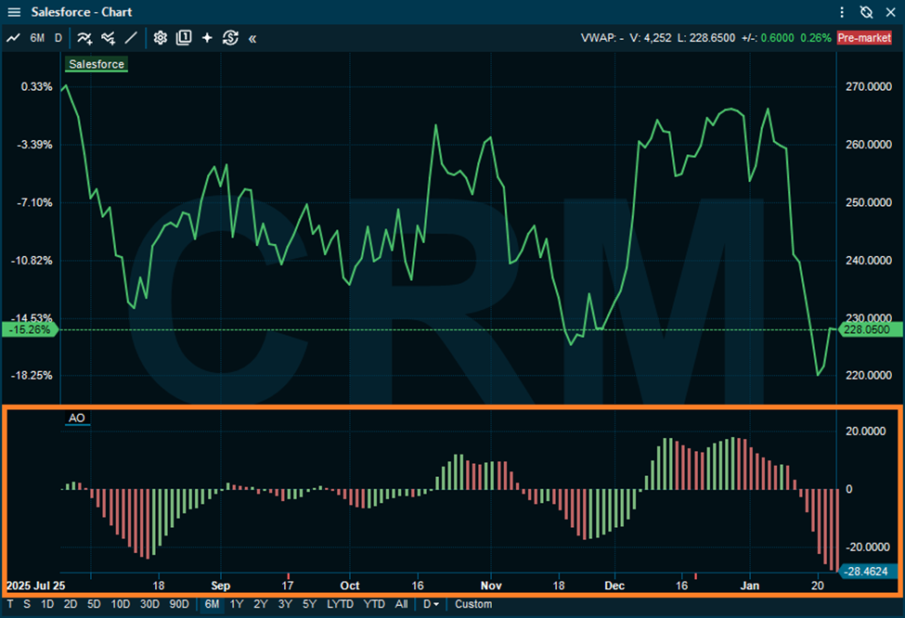Select the trend line drawing tool
The height and width of the screenshot is (618, 905).
pyautogui.click(x=132, y=38)
